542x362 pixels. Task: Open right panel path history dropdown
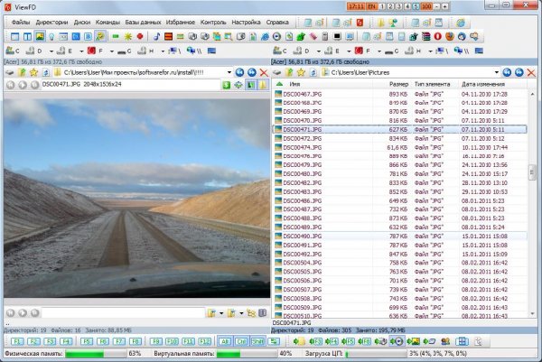coord(496,72)
